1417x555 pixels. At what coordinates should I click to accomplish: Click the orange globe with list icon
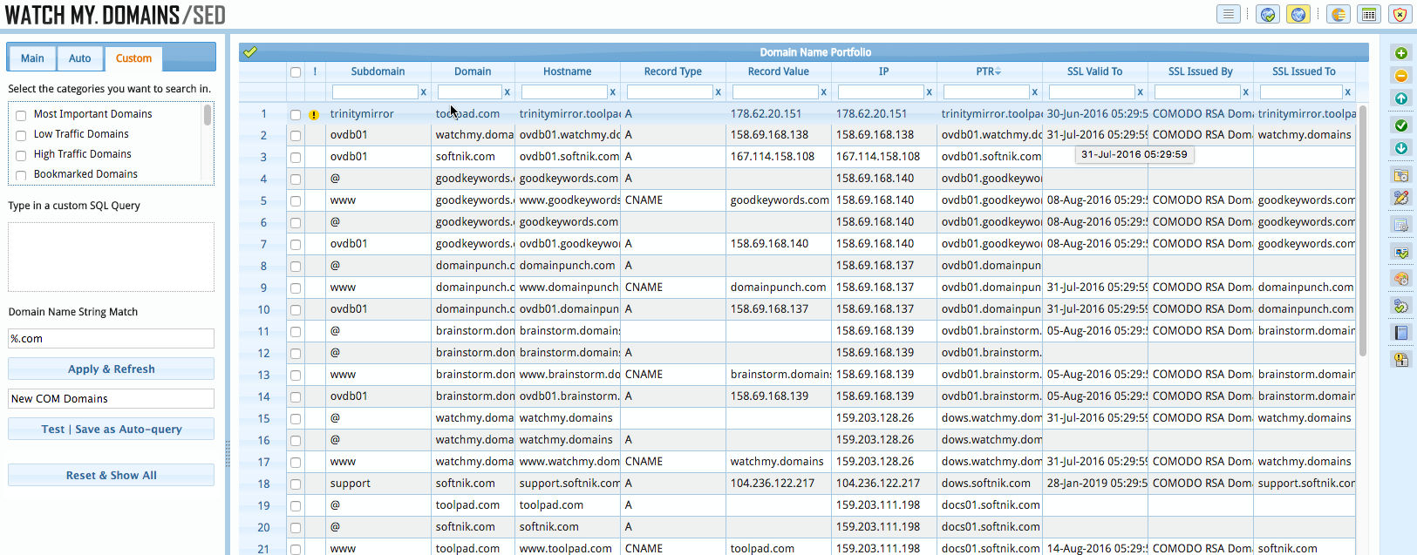point(1339,14)
